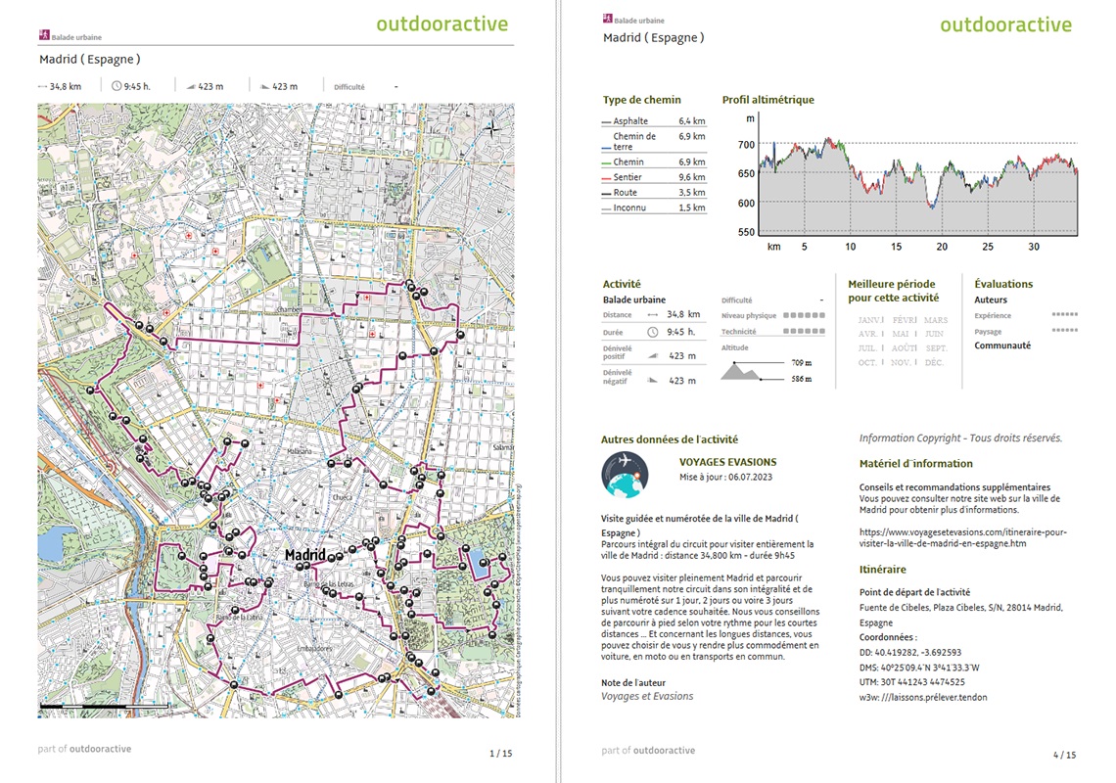The image size is (1116, 783).
Task: Click the Technicité rating dots
Action: click(x=805, y=331)
